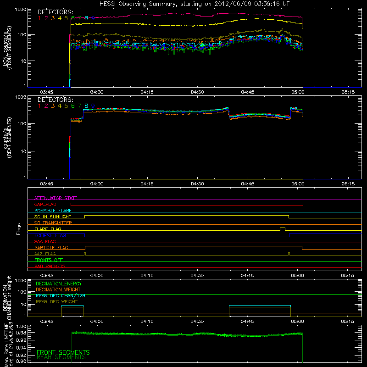The image size is (367, 367).
Task: Click magenta detector 2 in front segments legend
Action: coord(46,18)
